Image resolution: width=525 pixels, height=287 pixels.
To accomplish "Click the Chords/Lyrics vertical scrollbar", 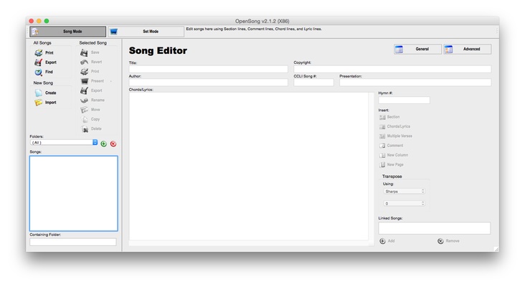I will point(371,166).
